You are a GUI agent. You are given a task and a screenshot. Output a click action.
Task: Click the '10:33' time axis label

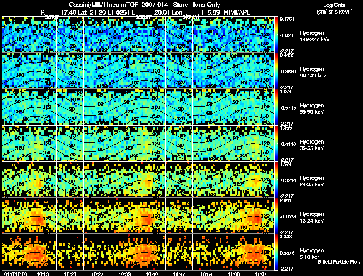(124, 274)
